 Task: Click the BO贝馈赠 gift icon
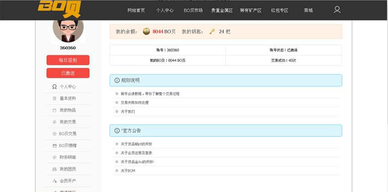click(x=55, y=146)
